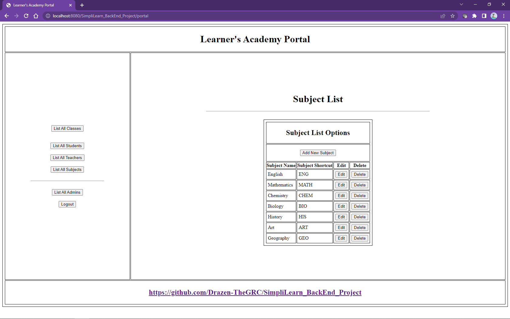
Task: Reload the current page
Action: (x=26, y=16)
